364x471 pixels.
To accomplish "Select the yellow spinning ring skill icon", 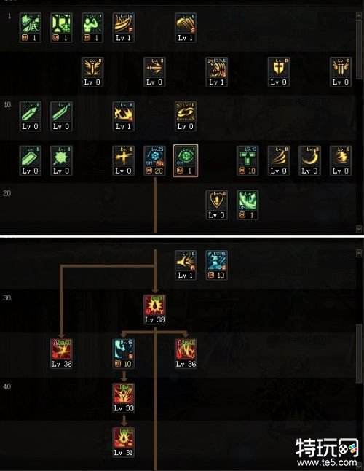I will pos(186,116).
